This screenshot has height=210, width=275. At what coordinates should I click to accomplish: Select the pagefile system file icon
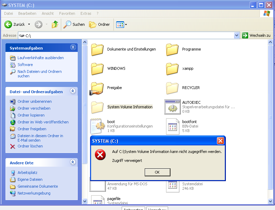pos(98,200)
